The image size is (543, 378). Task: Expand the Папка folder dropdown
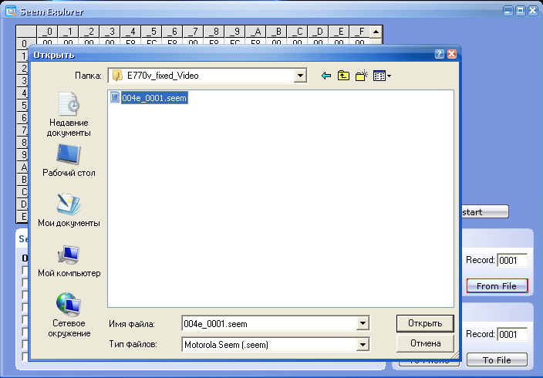pyautogui.click(x=300, y=76)
